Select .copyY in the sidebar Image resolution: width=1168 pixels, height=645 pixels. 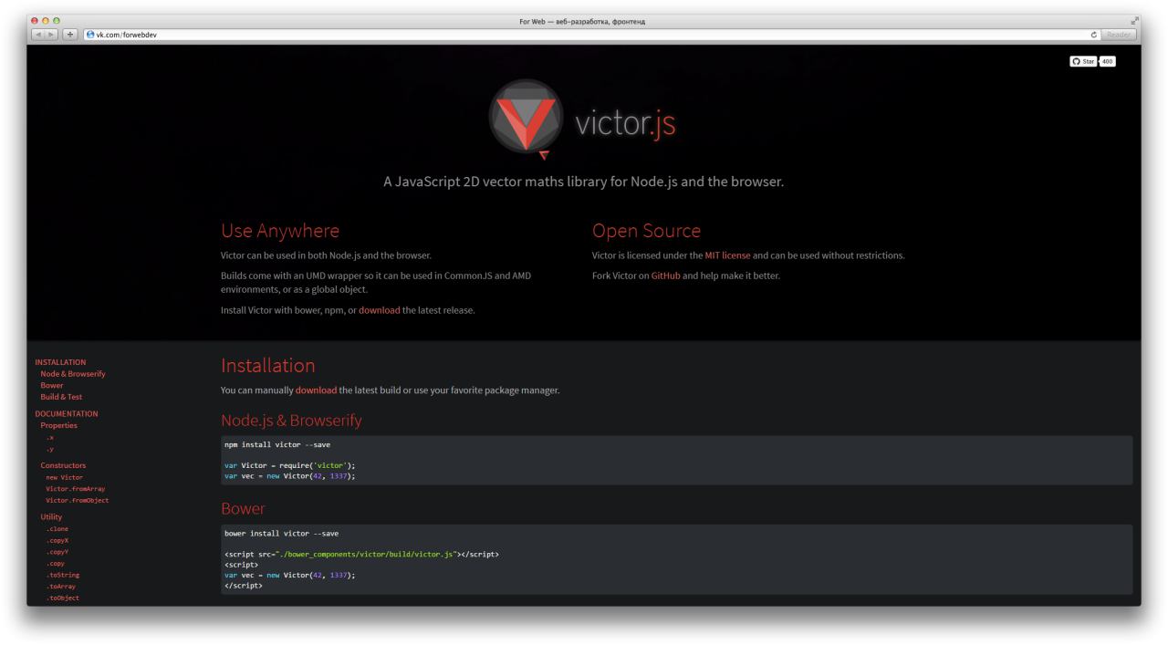tap(57, 552)
